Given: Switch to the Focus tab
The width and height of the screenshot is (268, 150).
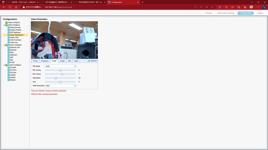Looking at the screenshot, I should pos(35,61).
